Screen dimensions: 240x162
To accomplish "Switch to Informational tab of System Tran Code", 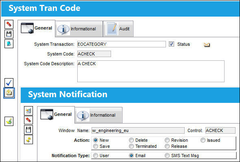I will (x=79, y=29).
